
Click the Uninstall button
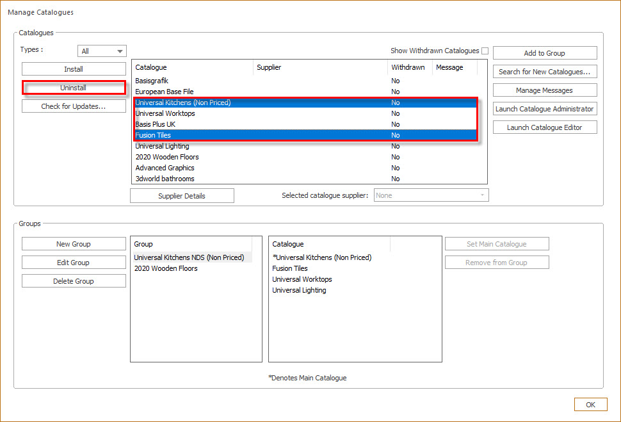click(74, 88)
